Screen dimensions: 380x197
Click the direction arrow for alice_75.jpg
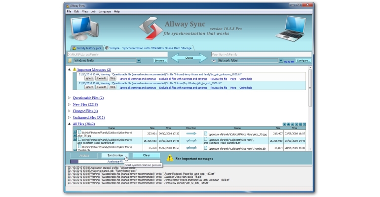[191, 133]
